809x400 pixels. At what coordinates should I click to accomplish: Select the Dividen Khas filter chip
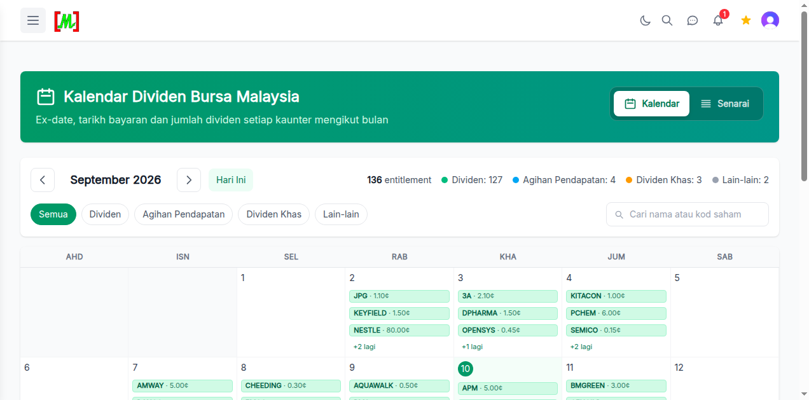(x=274, y=214)
